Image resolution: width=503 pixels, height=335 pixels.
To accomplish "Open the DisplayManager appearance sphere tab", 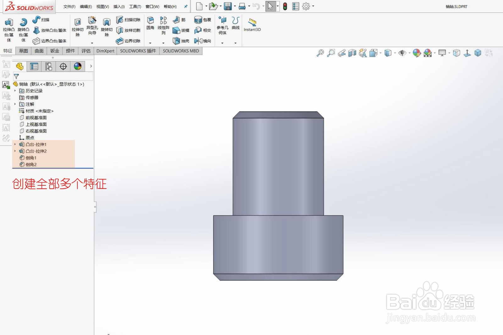I will click(78, 66).
